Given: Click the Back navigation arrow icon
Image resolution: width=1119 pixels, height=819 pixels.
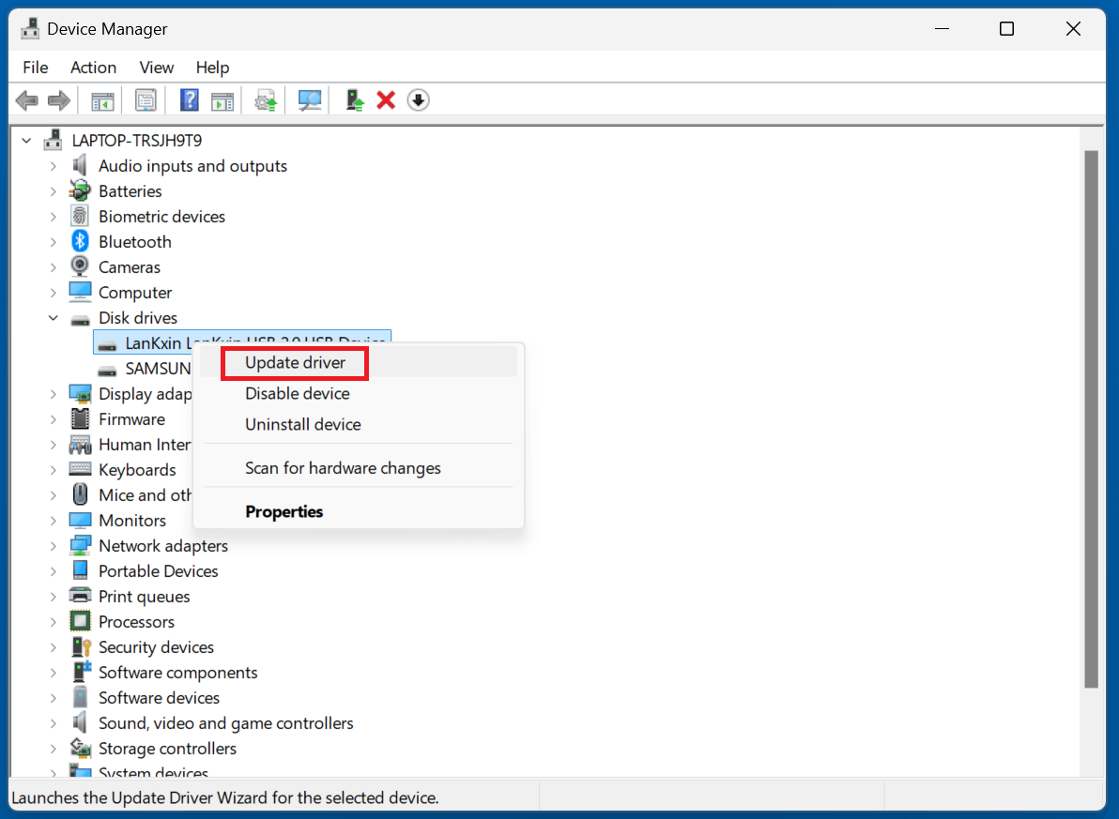Looking at the screenshot, I should point(26,100).
